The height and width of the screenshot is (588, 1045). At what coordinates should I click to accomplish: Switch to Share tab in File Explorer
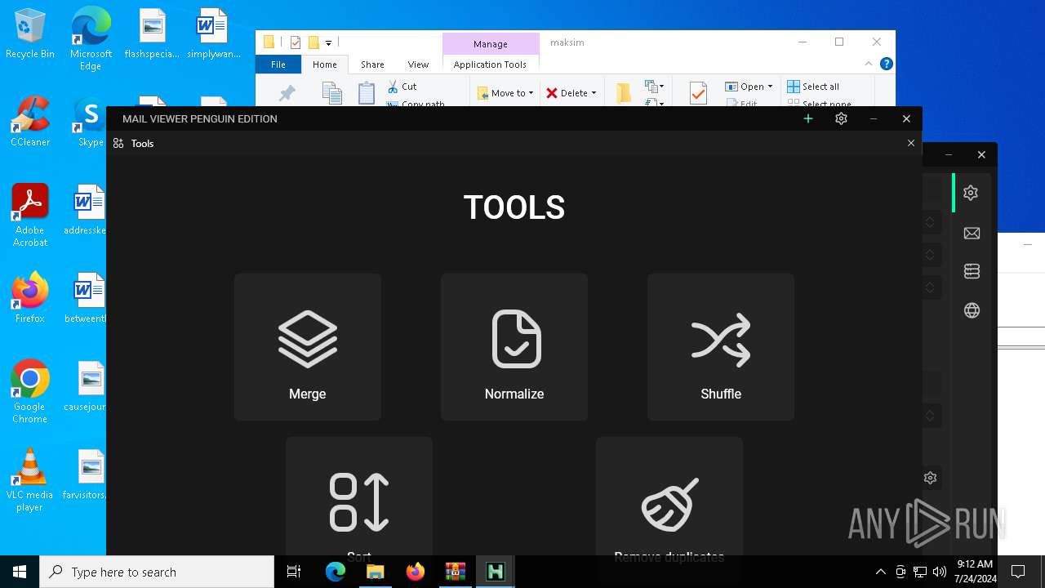tap(372, 65)
